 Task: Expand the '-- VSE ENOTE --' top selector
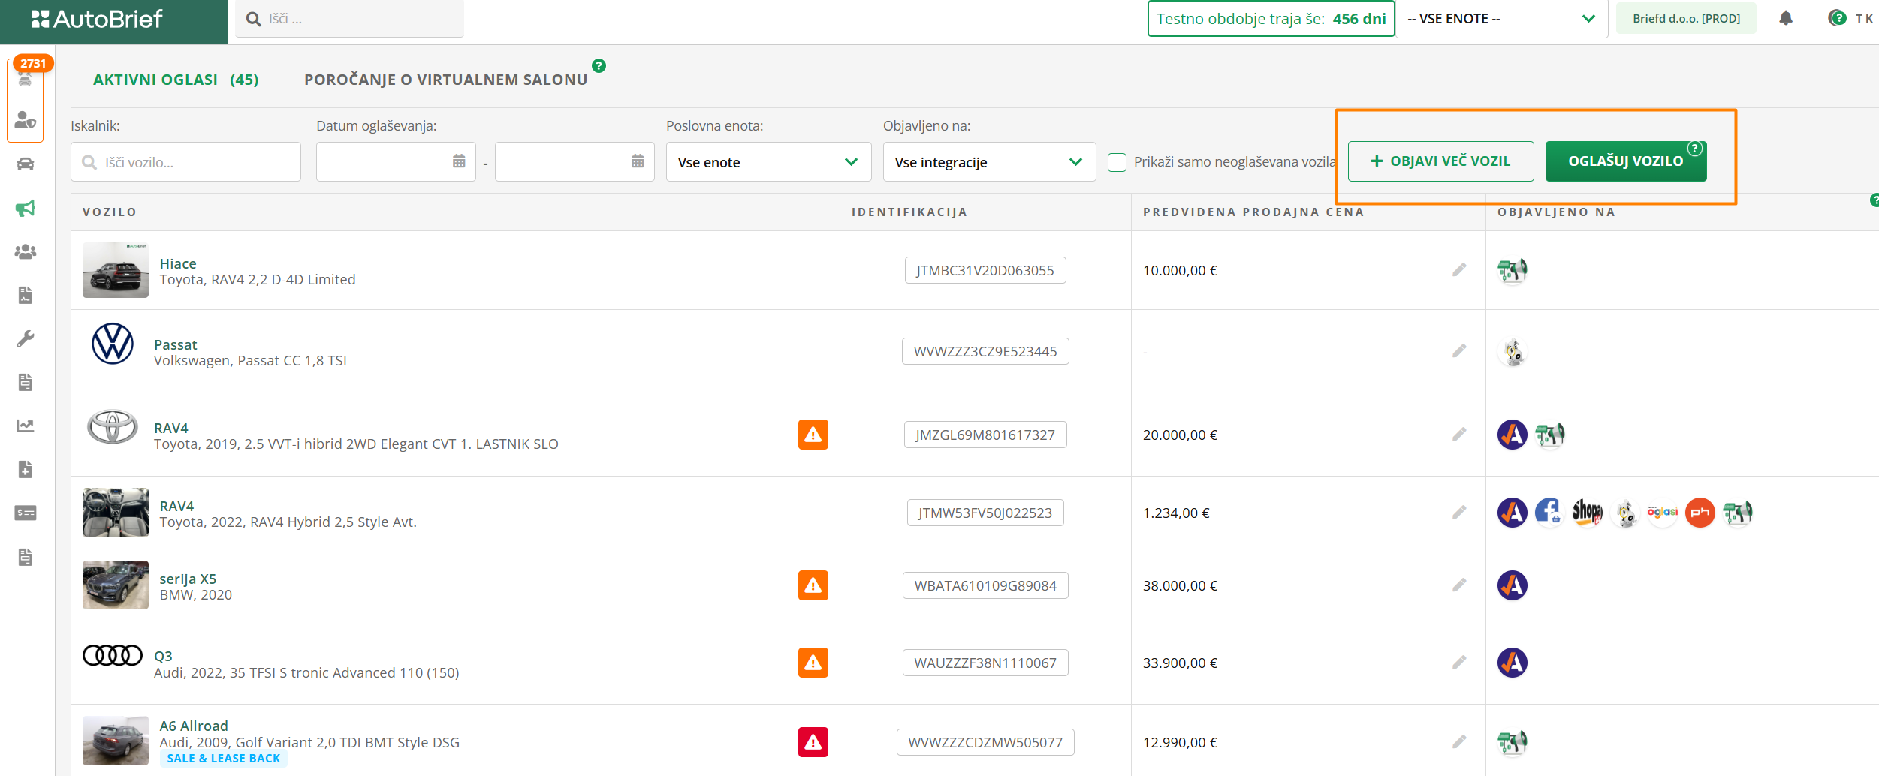click(1500, 19)
